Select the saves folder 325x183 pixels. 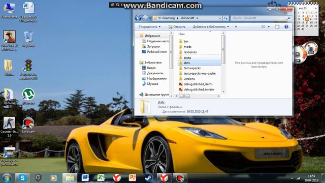pos(187,57)
